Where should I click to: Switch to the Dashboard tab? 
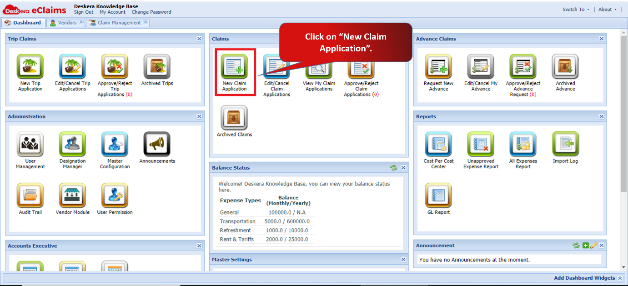click(23, 22)
